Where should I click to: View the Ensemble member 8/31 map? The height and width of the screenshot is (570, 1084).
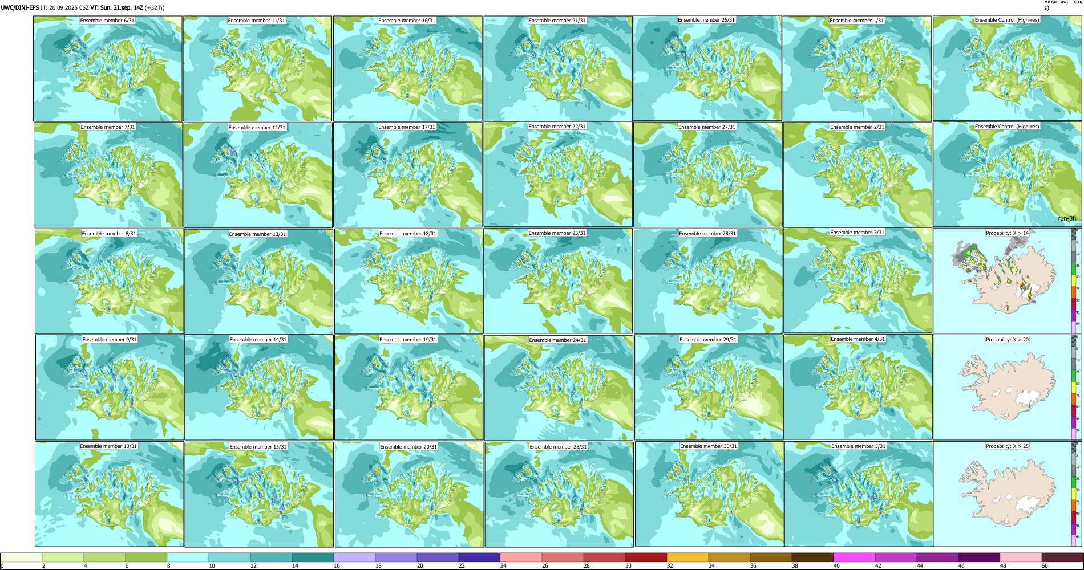[109, 281]
